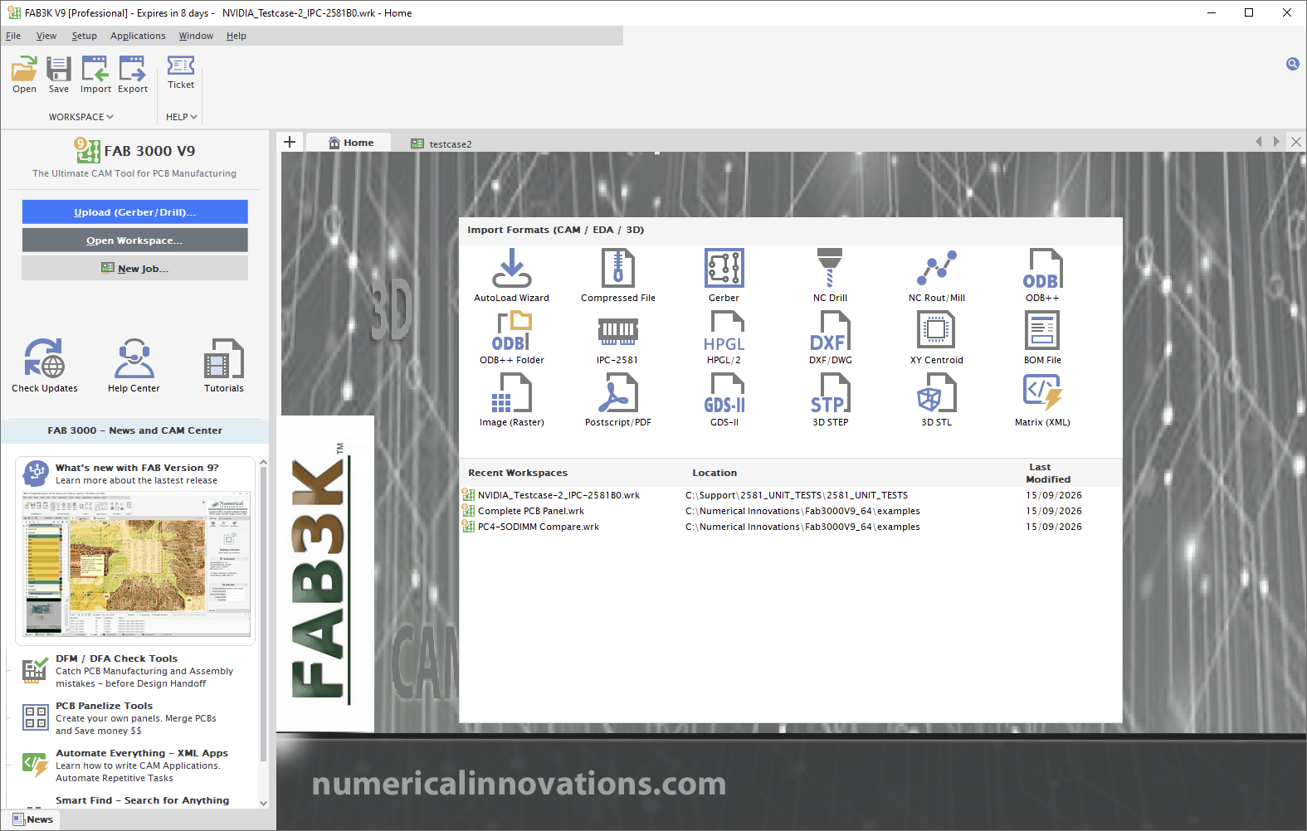This screenshot has width=1307, height=831.
Task: Import a DXF/DWG file
Action: tap(831, 338)
